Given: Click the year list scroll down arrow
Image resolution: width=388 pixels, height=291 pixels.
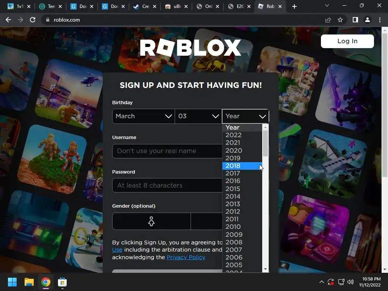Looking at the screenshot, I should pos(265,269).
